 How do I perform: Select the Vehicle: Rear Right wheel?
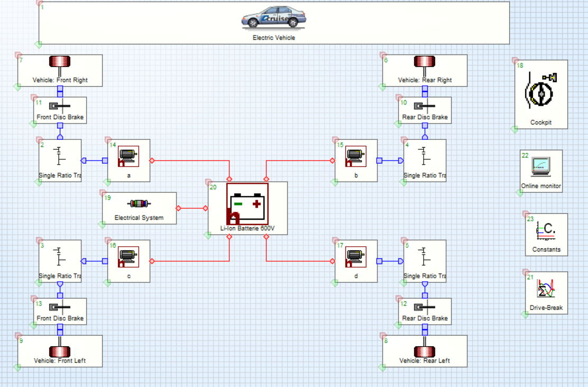(x=425, y=62)
